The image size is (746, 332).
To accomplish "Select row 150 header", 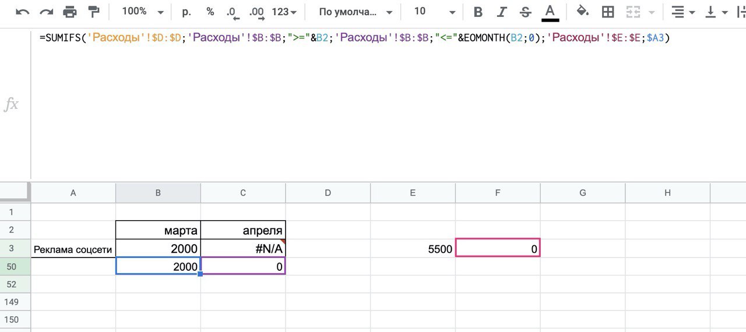I will pos(15,320).
